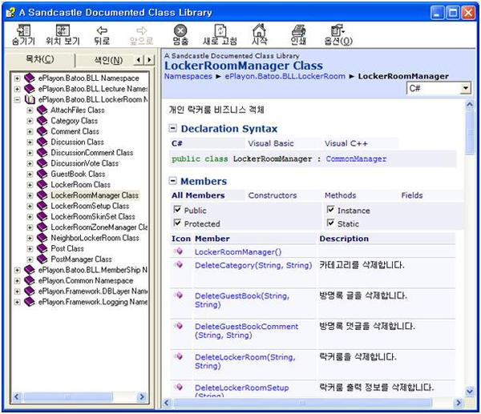Follow the CommonManager base class link
Screen dimensions: 481x414
pyautogui.click(x=356, y=159)
